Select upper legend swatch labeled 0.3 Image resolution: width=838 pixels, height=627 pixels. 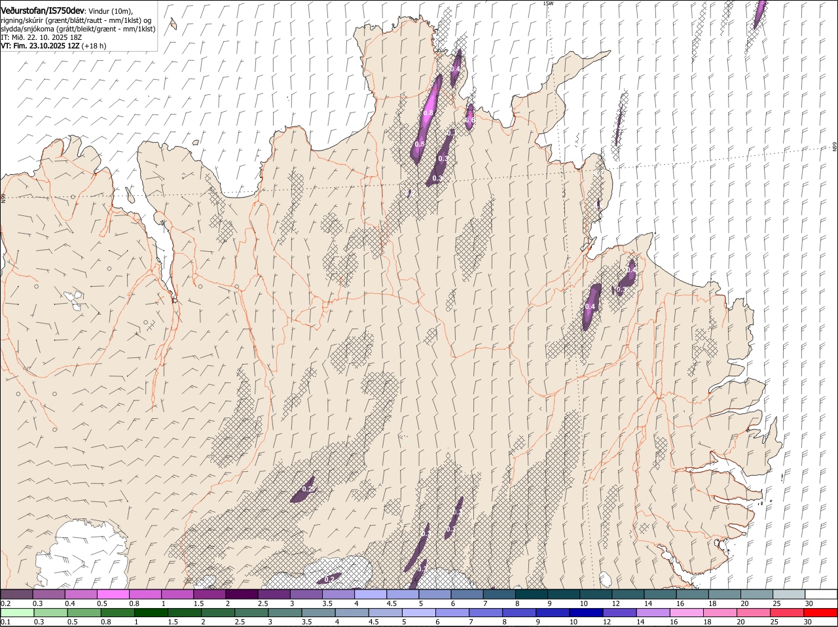pos(49,594)
